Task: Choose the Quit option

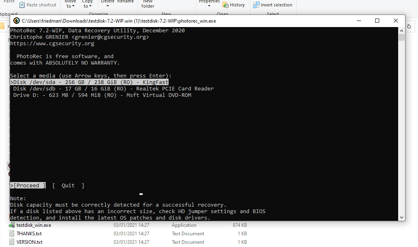Action: click(x=68, y=186)
